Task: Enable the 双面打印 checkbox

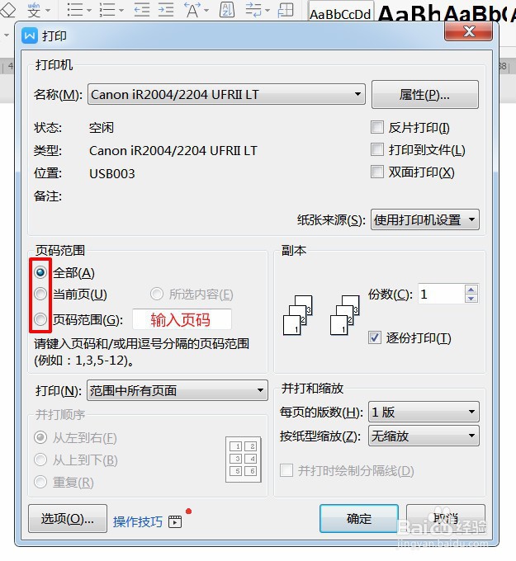Action: tap(377, 172)
